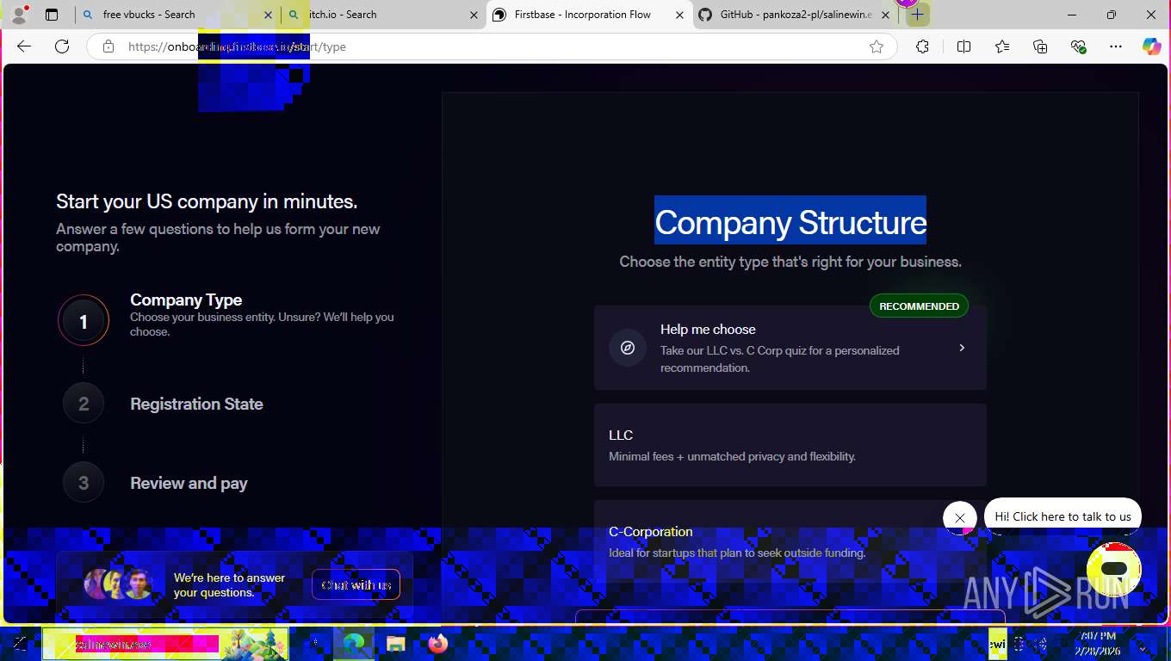The width and height of the screenshot is (1171, 661).
Task: Select step 1 Company Type
Action: pyautogui.click(x=227, y=318)
